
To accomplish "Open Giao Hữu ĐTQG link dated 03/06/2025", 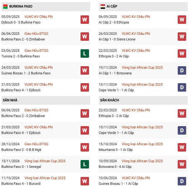I will [36, 51].
